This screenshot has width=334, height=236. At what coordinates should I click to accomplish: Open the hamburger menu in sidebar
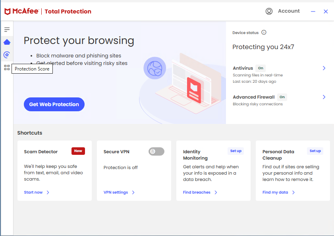(x=7, y=30)
